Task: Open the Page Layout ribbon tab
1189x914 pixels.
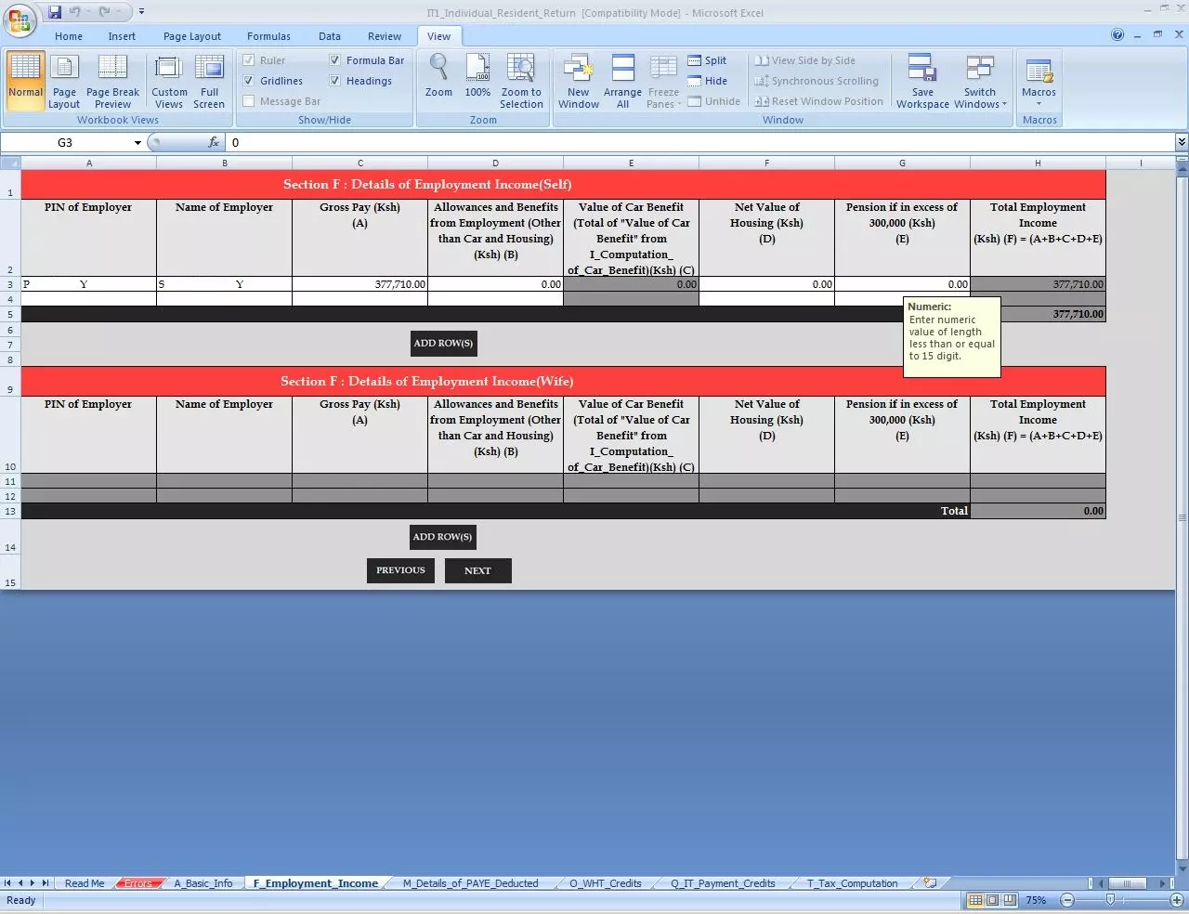Action: [192, 36]
